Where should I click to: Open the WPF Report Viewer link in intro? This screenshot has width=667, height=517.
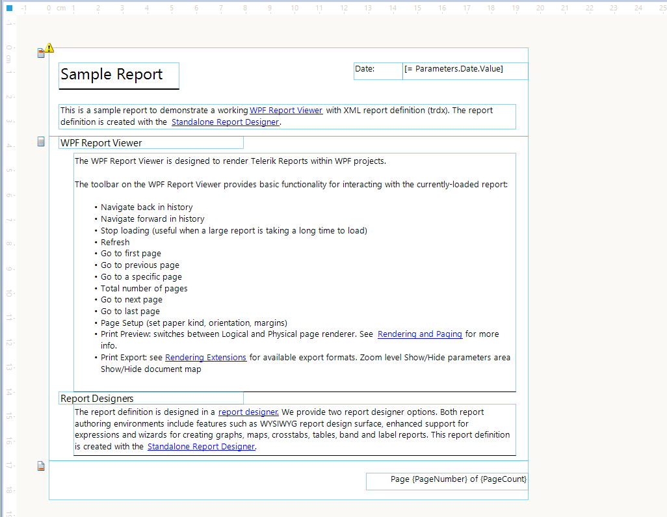pos(286,110)
